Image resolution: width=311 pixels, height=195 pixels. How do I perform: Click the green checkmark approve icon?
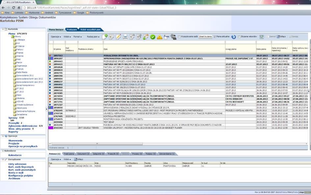tap(153, 37)
